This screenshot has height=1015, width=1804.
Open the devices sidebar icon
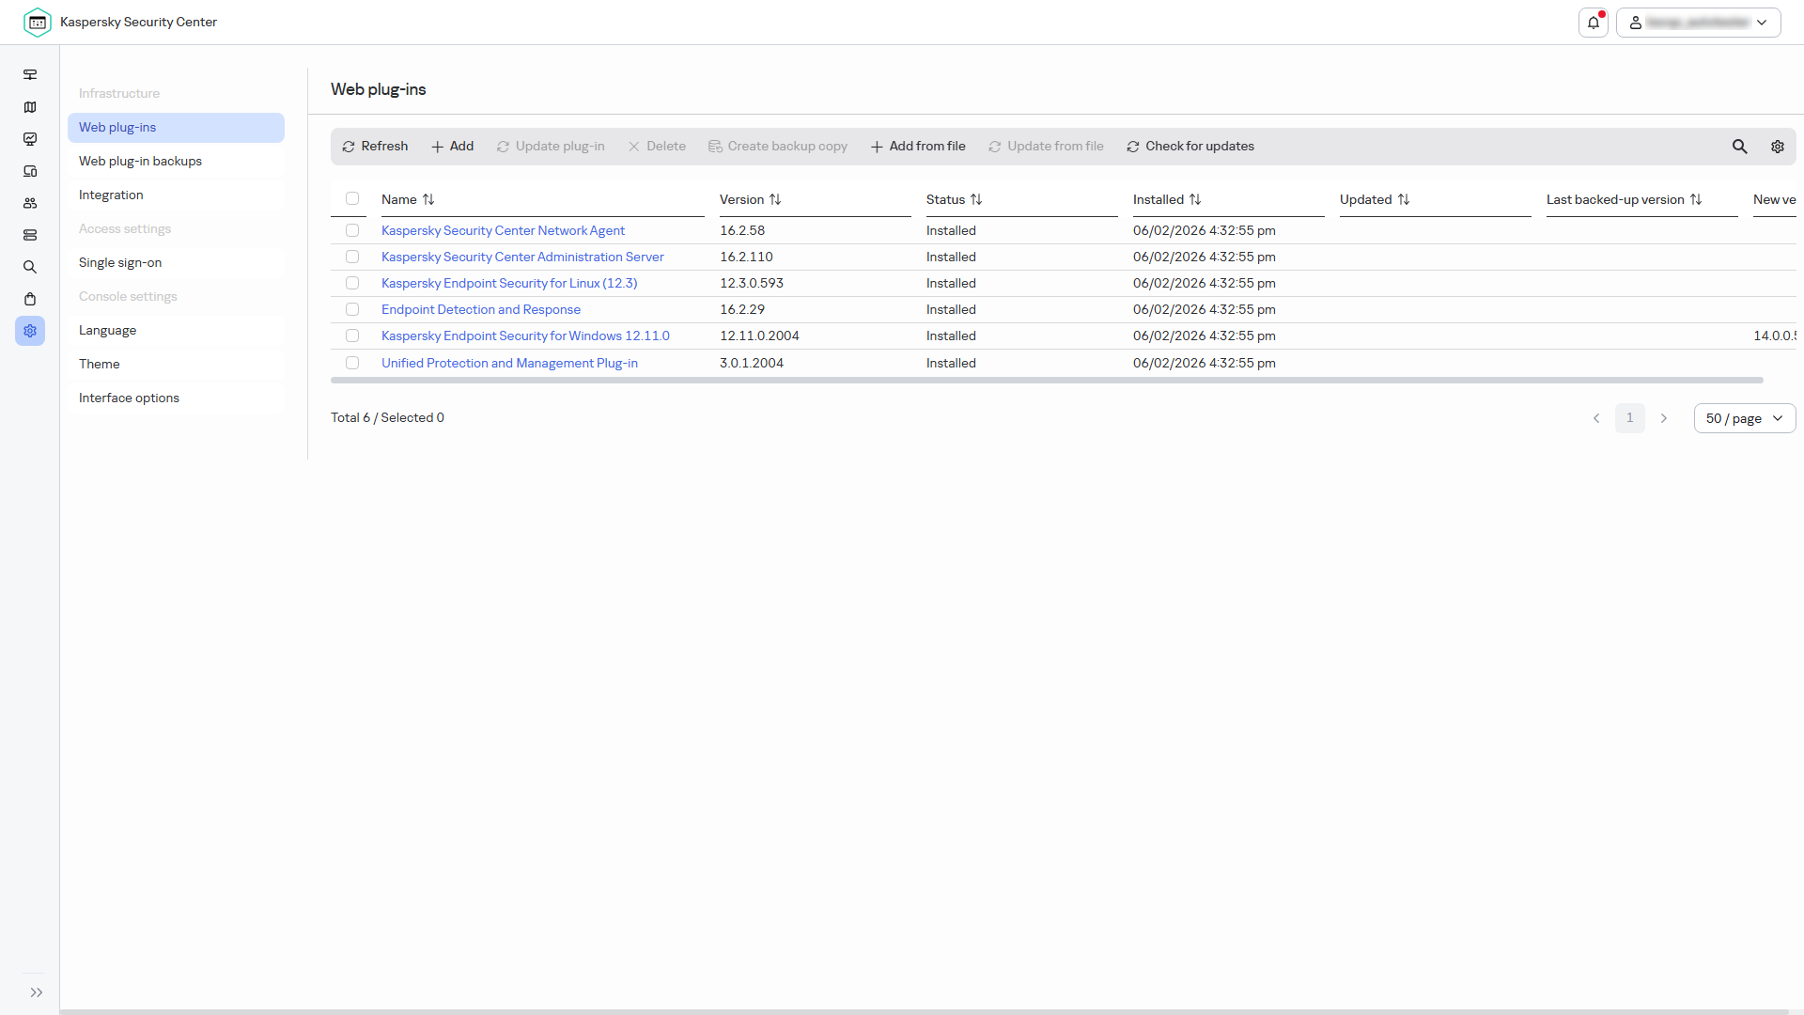(x=30, y=171)
